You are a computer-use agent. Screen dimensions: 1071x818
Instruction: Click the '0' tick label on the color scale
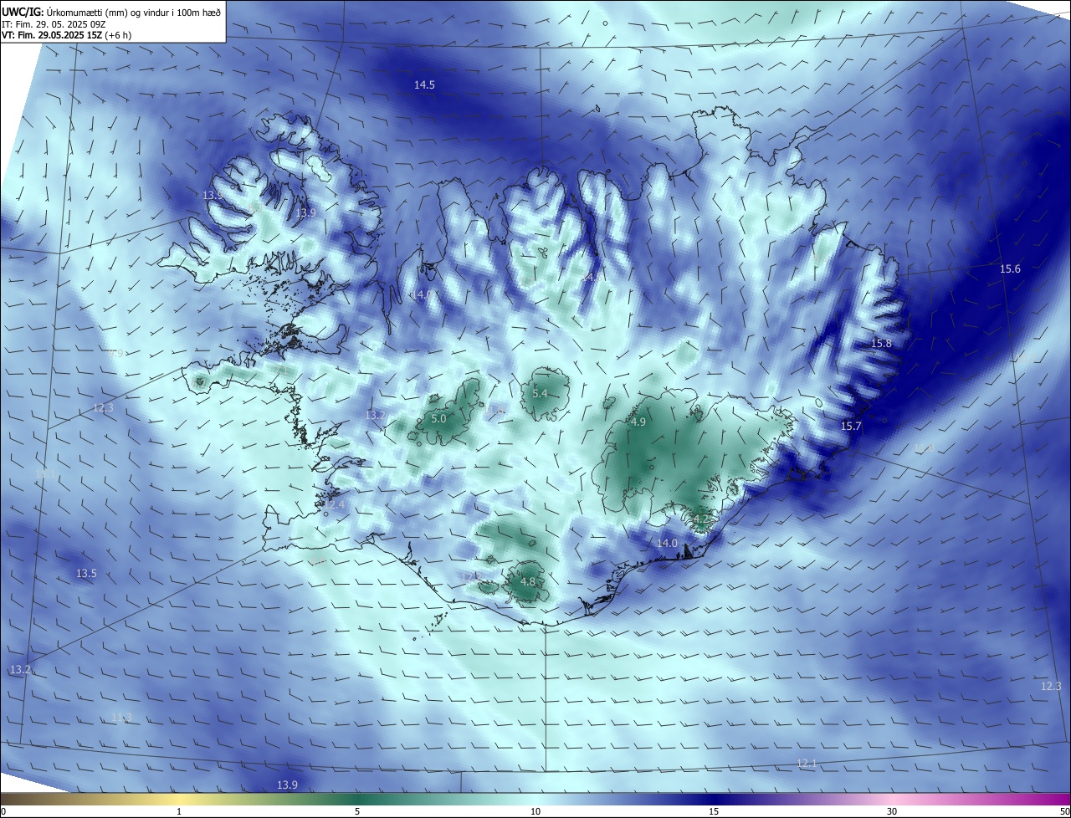point(3,811)
